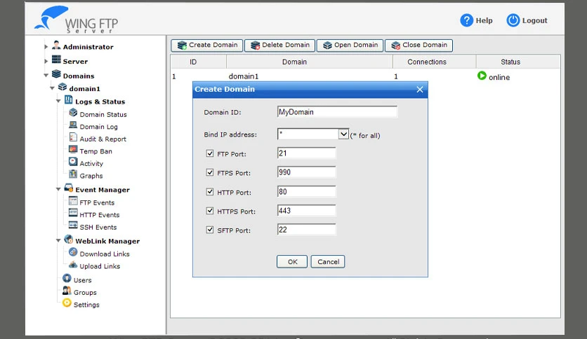Uncheck the HTTPS Port checkbox

(x=210, y=211)
